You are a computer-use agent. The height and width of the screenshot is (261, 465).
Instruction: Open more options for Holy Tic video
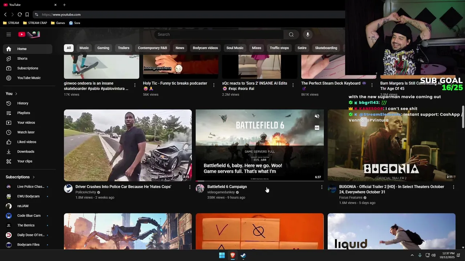[x=214, y=85]
